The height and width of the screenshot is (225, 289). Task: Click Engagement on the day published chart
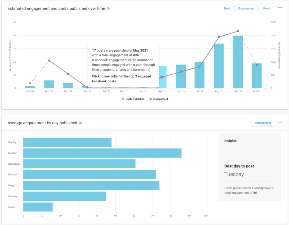(x=263, y=123)
